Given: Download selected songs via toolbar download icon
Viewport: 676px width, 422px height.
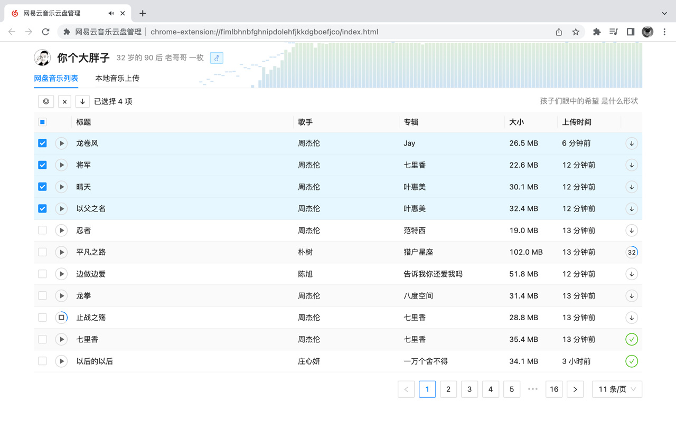Looking at the screenshot, I should click(82, 101).
